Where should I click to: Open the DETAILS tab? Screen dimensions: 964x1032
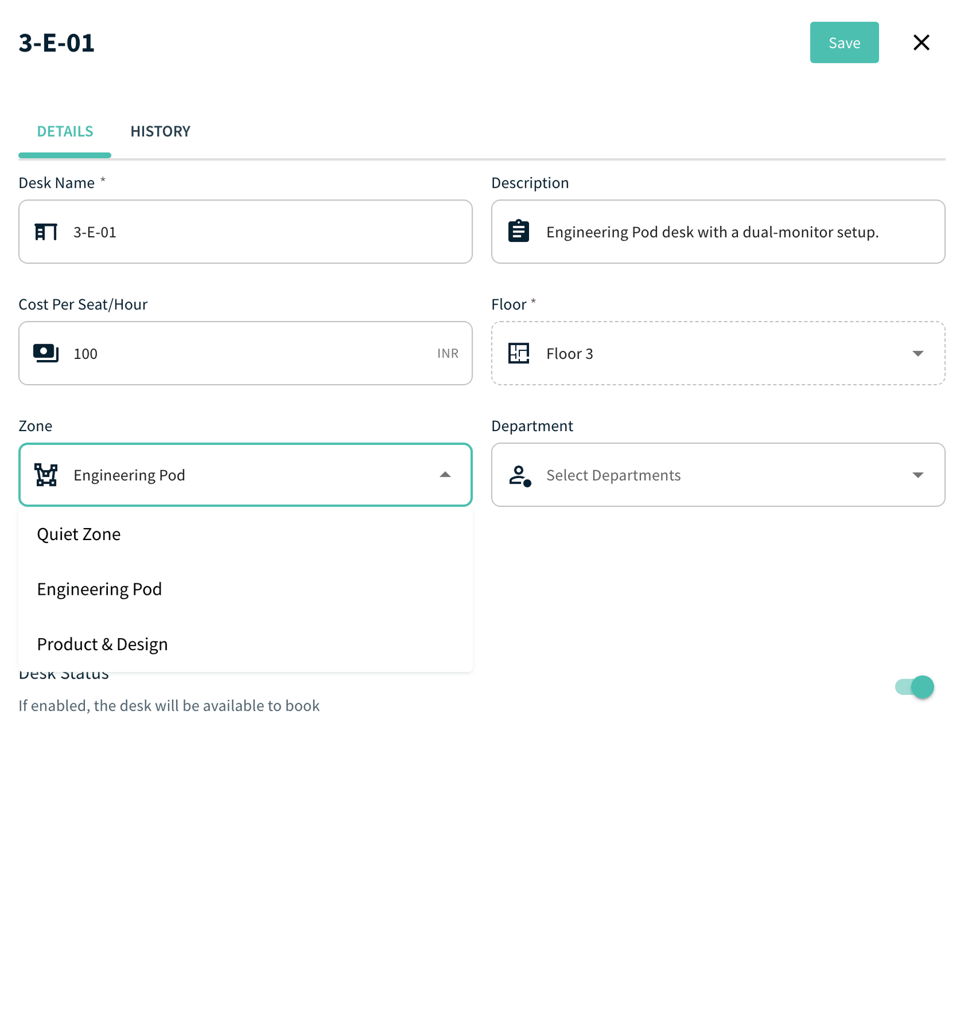point(65,131)
